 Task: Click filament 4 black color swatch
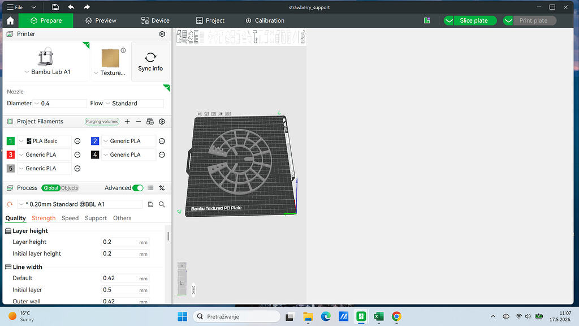(x=95, y=155)
